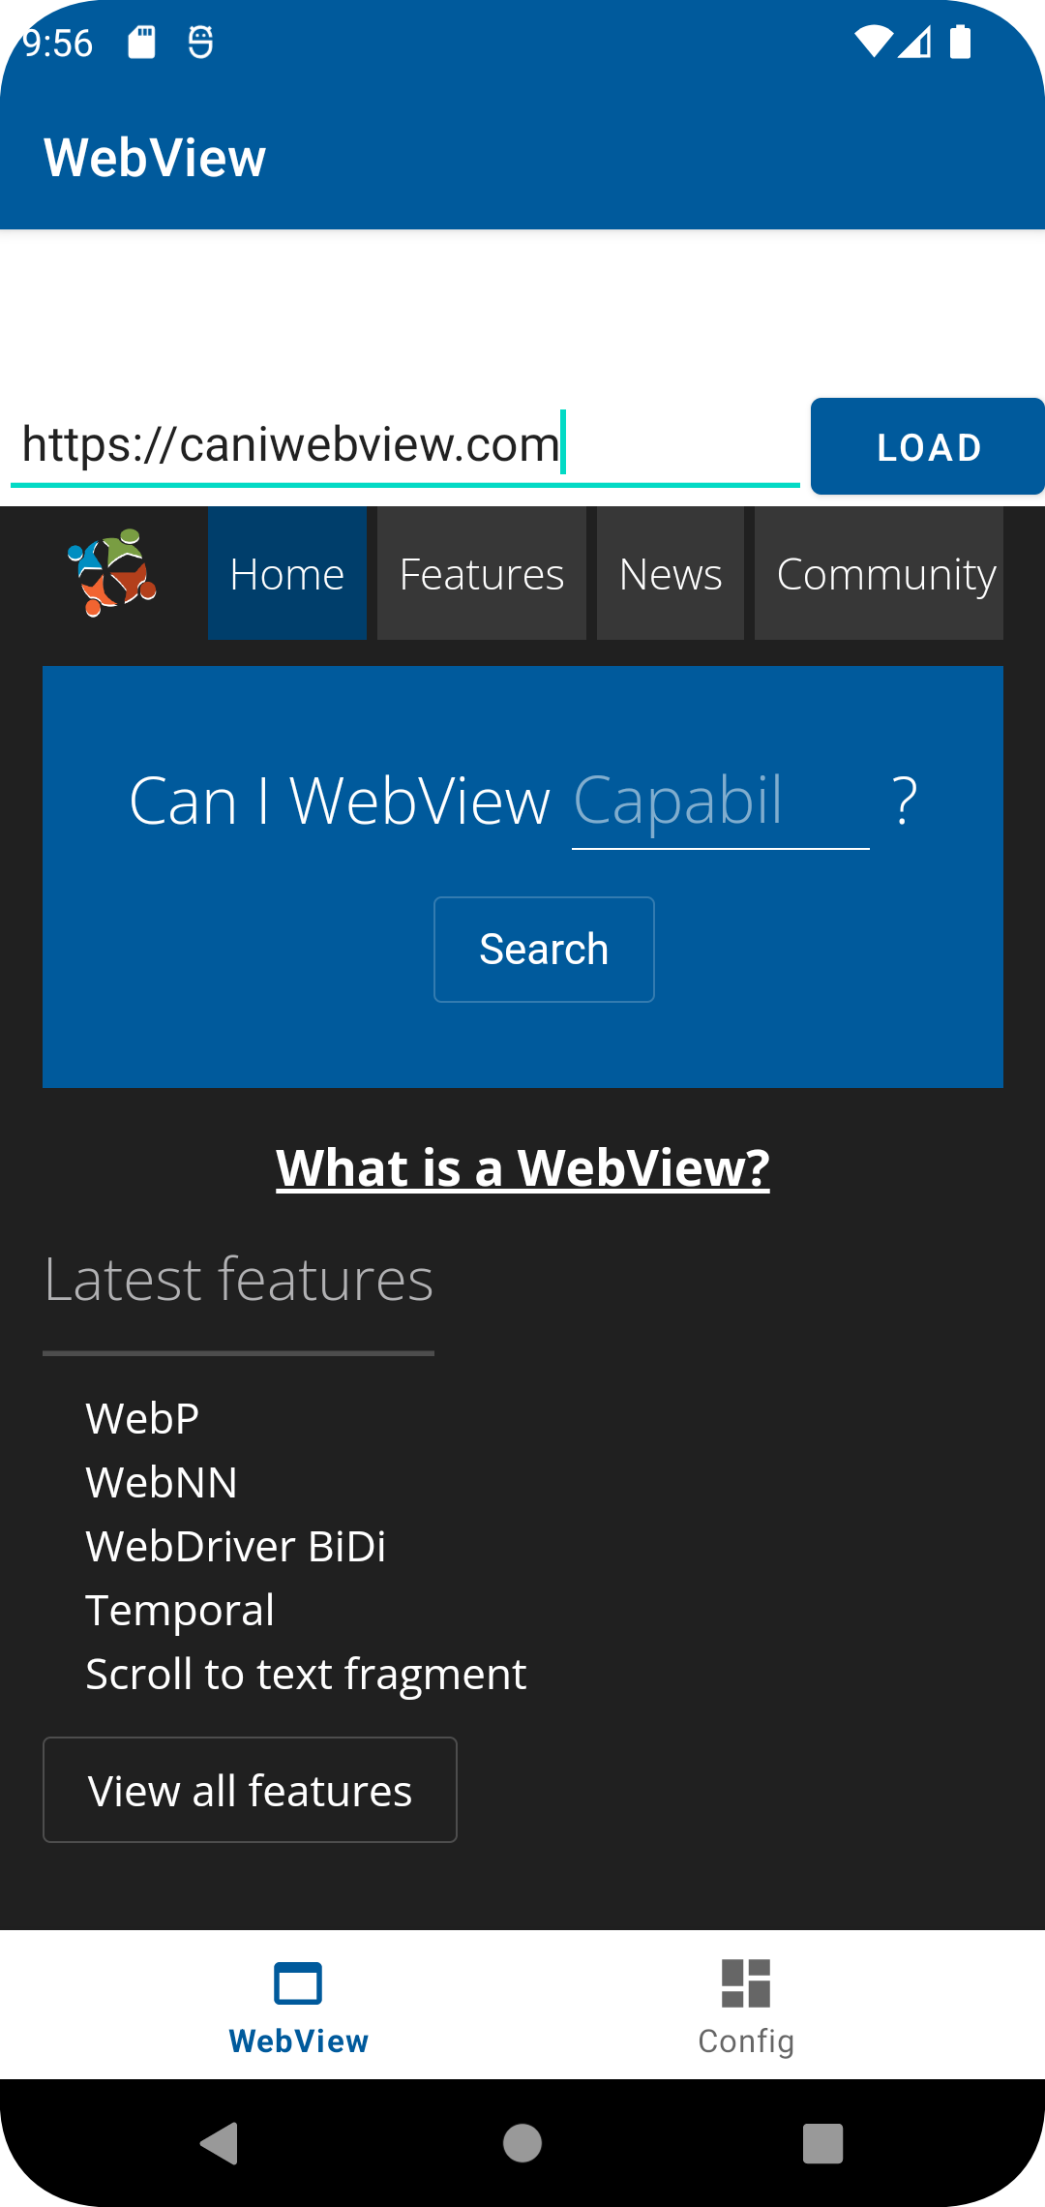Screen dimensions: 1045x2207
Task: Open the WebDriver BiDi feature link
Action: [236, 1546]
